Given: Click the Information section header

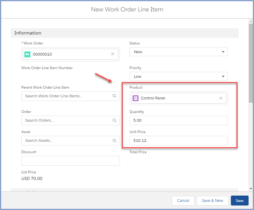Looking at the screenshot, I should 124,33.
